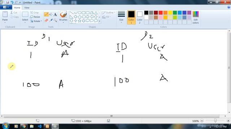Viewport: 231px width, 129px height.
Task: Select the Magnifier tool
Action: [x=55, y=20]
